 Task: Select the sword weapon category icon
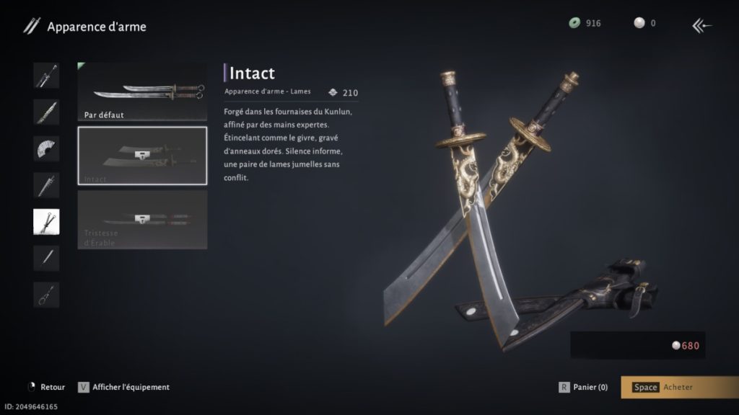[x=46, y=75]
